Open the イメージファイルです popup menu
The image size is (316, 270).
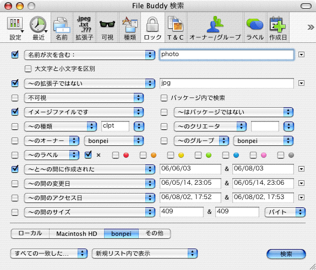coord(84,112)
